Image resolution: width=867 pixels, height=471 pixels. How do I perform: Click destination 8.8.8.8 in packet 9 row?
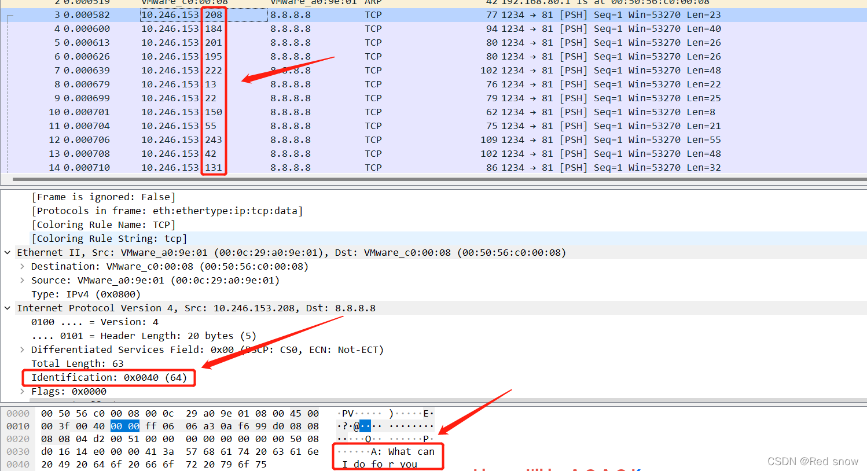[291, 98]
